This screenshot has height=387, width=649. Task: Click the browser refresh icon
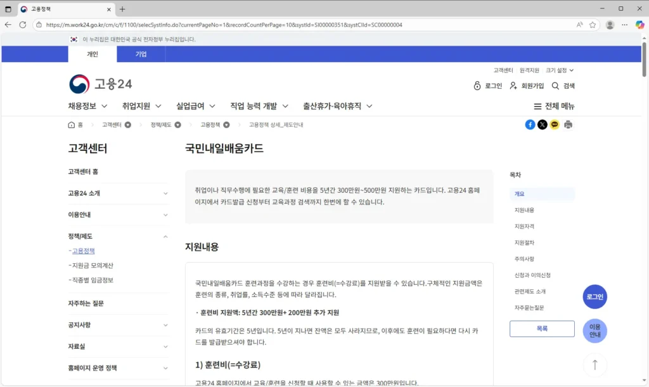pyautogui.click(x=23, y=25)
